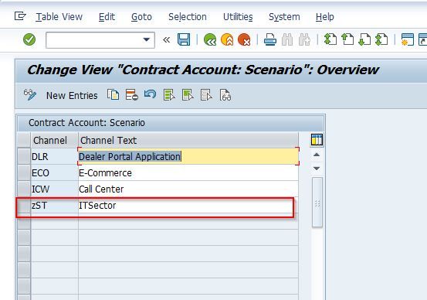Open the Utilities menu
The height and width of the screenshot is (300, 427).
tap(238, 17)
